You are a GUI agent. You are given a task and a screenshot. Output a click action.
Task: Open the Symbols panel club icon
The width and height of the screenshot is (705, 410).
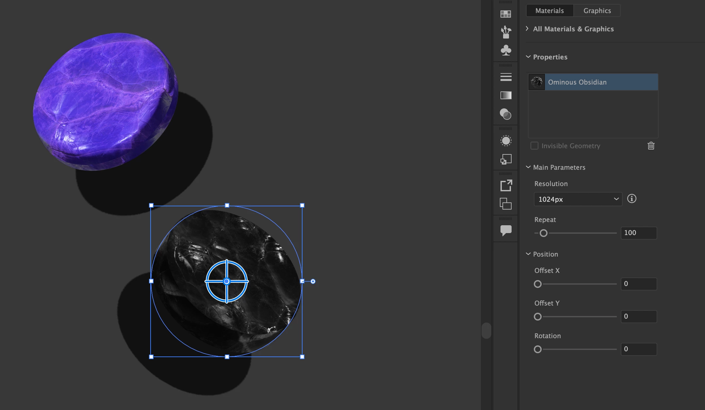pyautogui.click(x=506, y=50)
